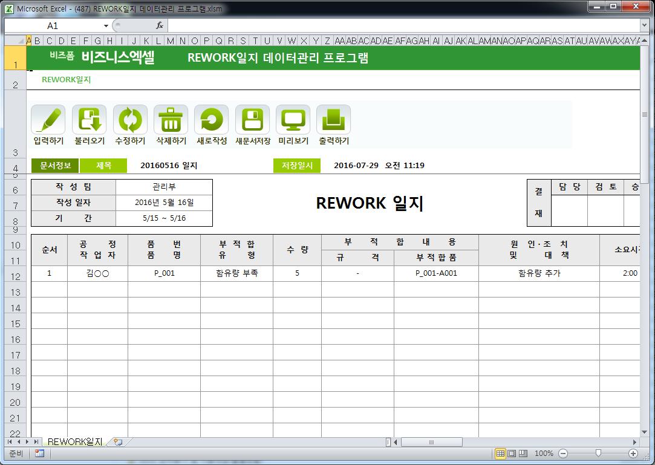Click the period cell 5/15 ~ 5/16
Screen dimensions: 655x465
coord(164,218)
